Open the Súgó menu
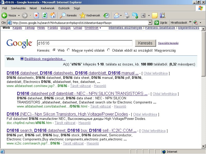Viewport: 206px width, 154px height. tap(77, 8)
